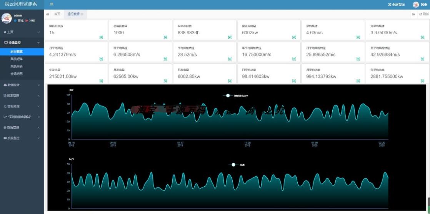The width and height of the screenshot is (430, 214).
Task: Click the green icon on the 3.375000m/s card
Action: click(x=422, y=37)
